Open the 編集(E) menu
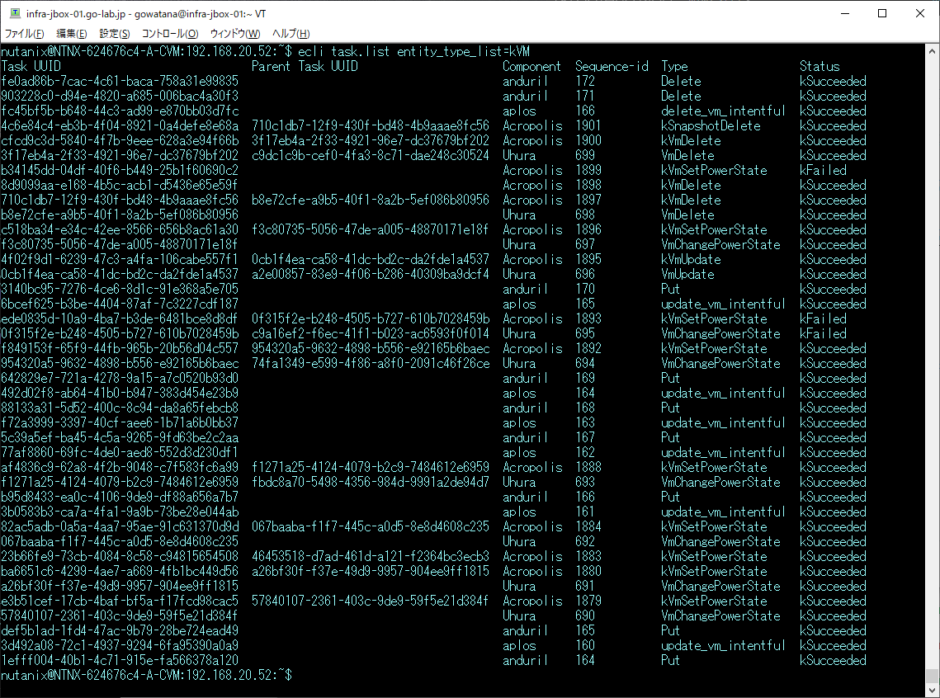Screen dimensions: 940x698 [71, 34]
